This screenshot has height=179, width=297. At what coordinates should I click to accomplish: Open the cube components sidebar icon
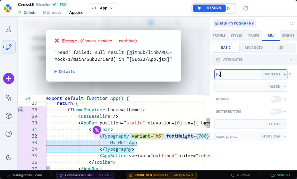pos(9,116)
